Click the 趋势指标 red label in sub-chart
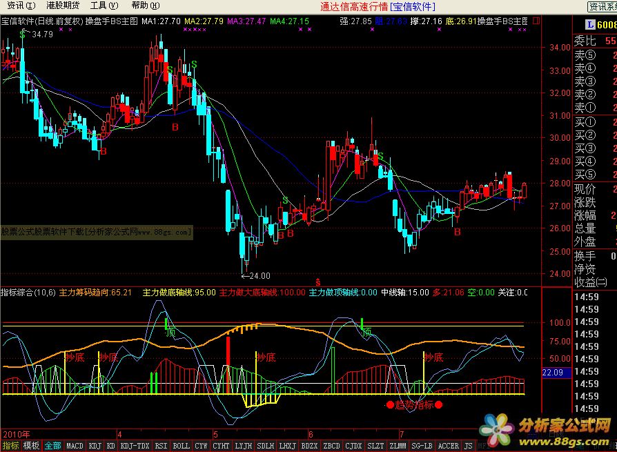This screenshot has width=617, height=452. coord(414,405)
